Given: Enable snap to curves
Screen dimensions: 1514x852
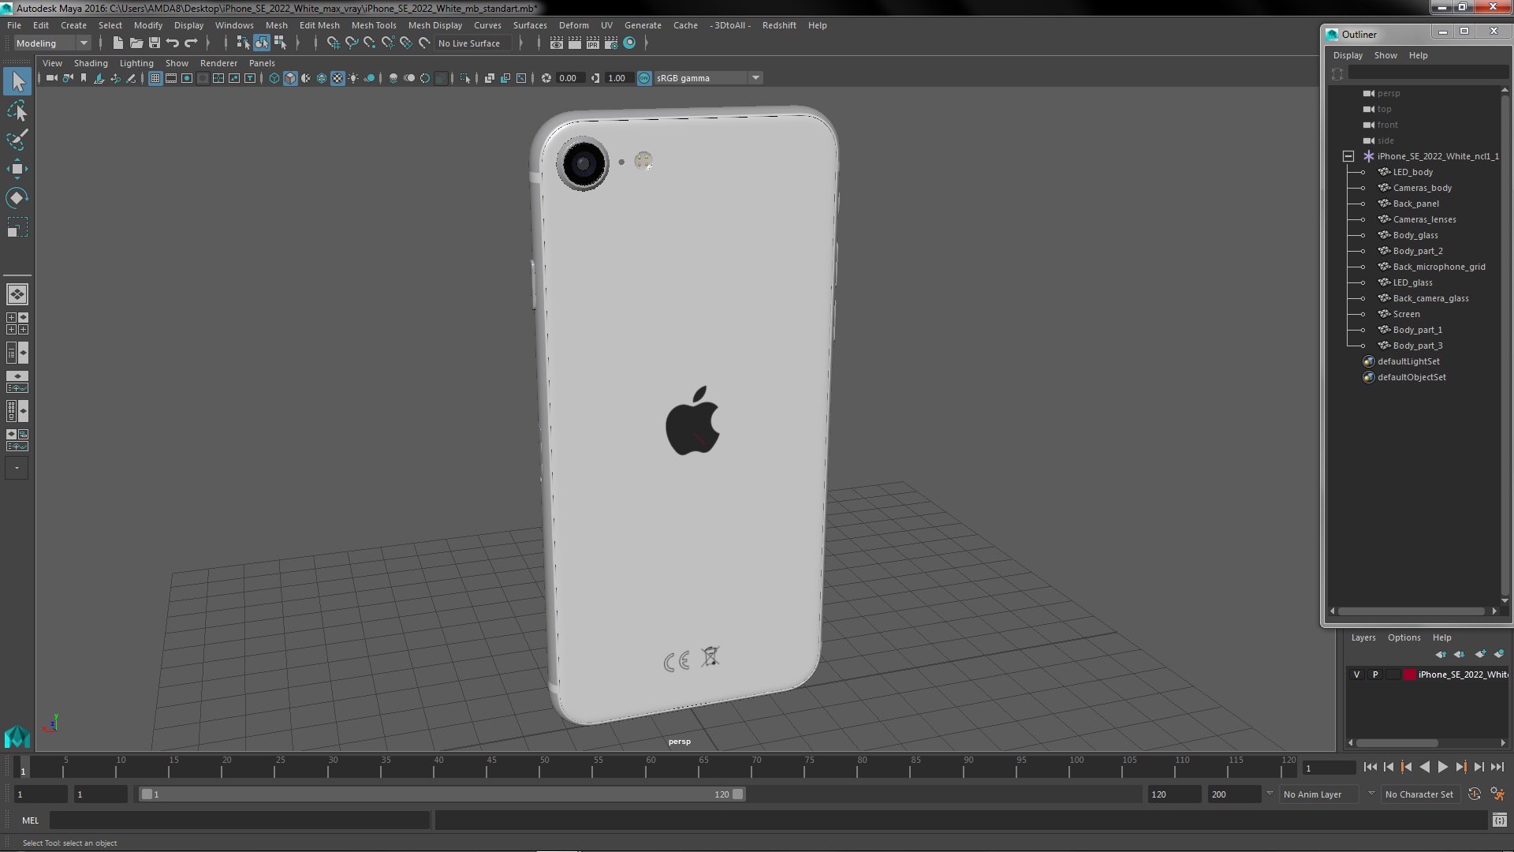Looking at the screenshot, I should click(x=352, y=43).
